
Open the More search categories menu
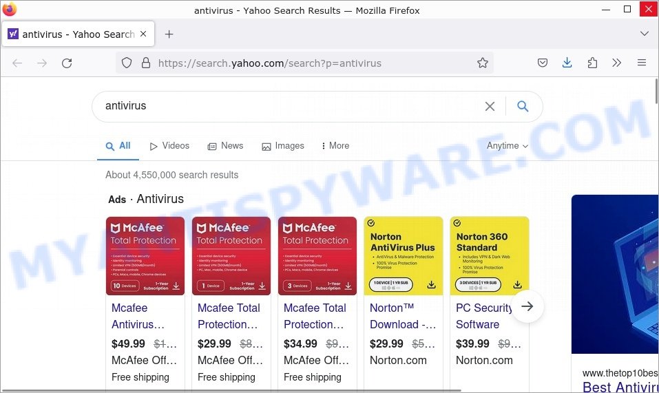[x=335, y=146]
